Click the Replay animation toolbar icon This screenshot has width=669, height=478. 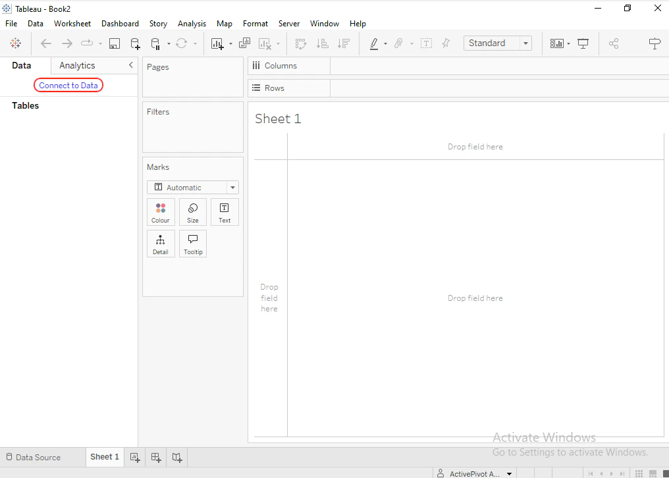click(x=87, y=43)
